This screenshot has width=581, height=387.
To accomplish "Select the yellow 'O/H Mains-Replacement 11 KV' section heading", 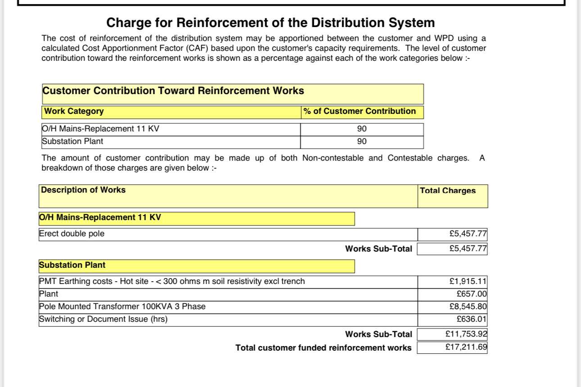I will pyautogui.click(x=197, y=218).
